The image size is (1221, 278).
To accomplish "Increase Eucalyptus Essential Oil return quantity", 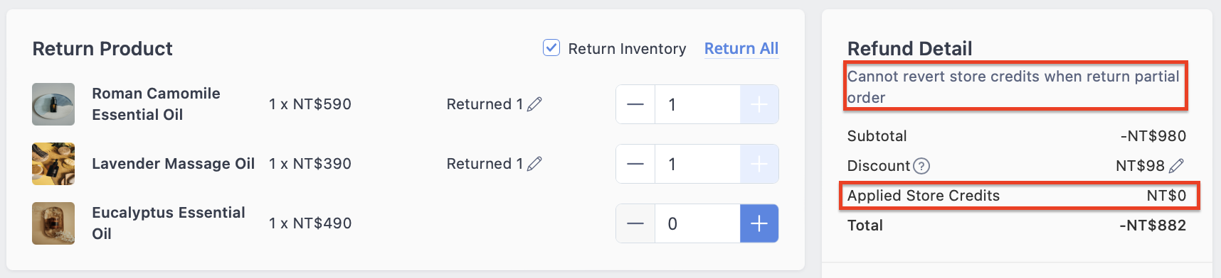I will tap(759, 223).
